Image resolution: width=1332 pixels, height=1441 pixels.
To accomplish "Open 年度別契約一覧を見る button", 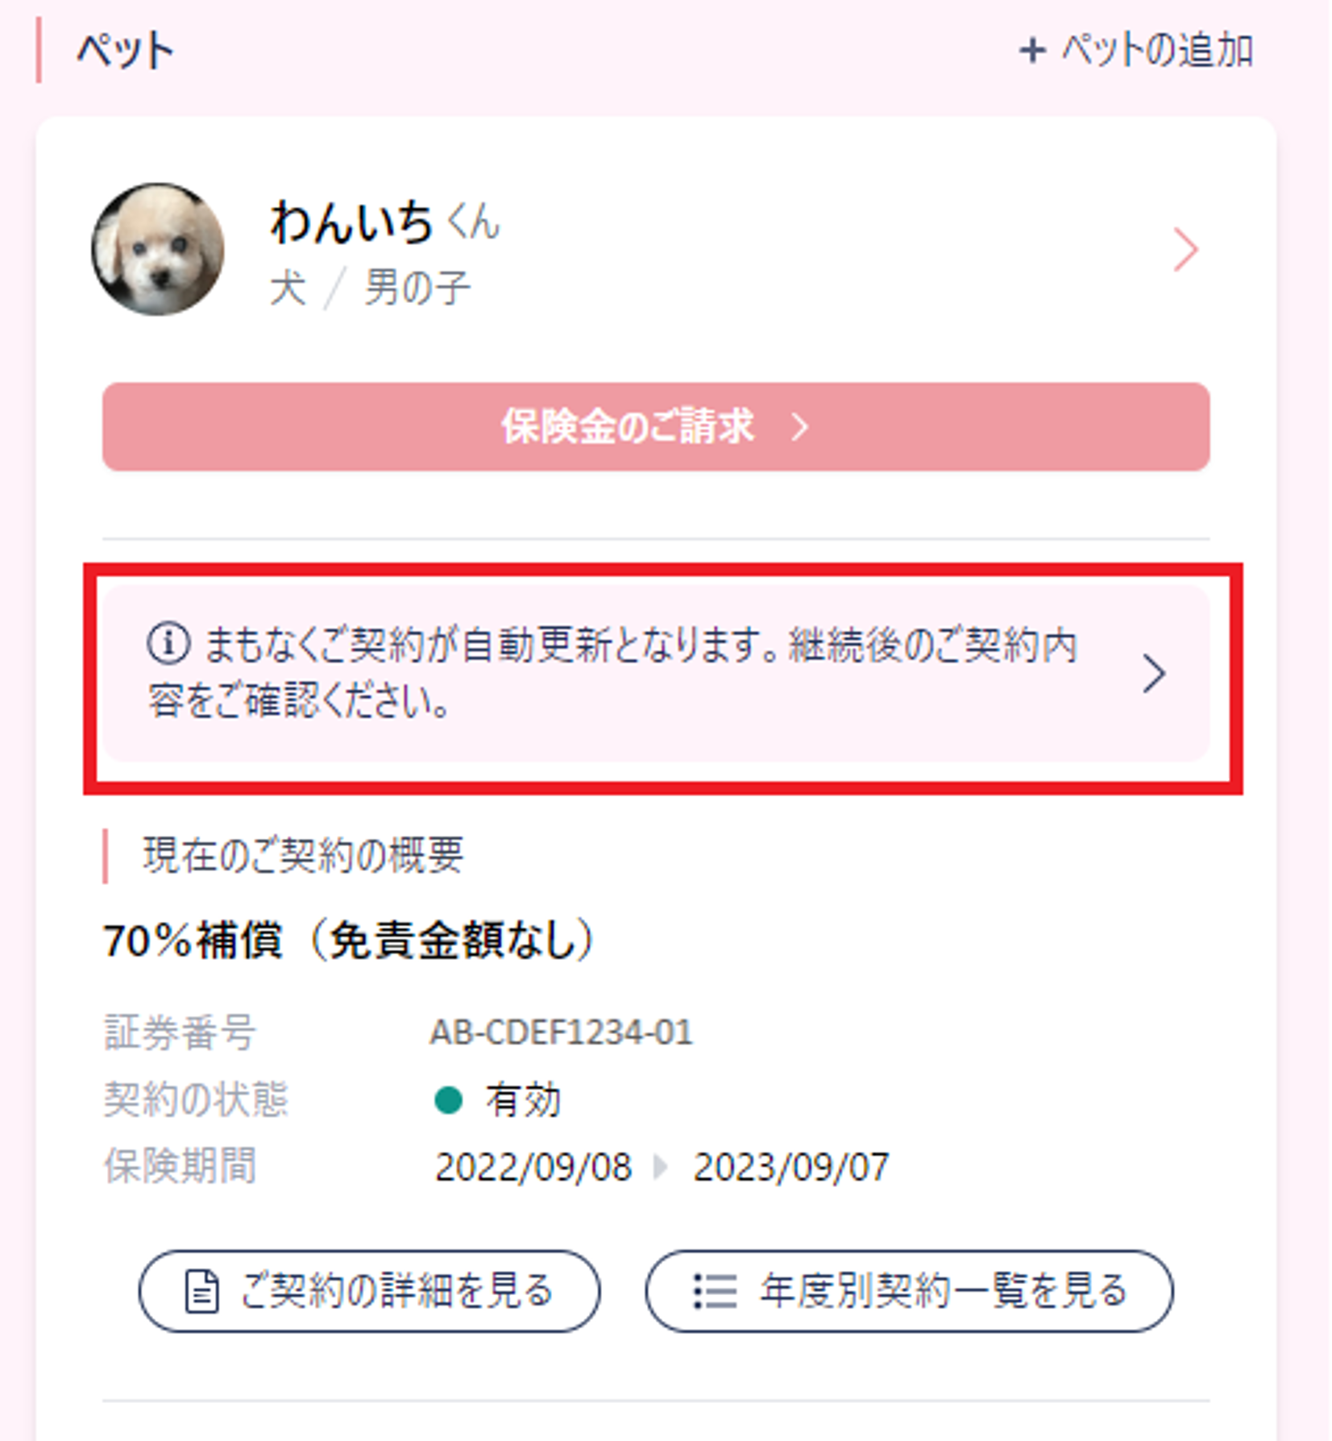I will pos(910,1291).
